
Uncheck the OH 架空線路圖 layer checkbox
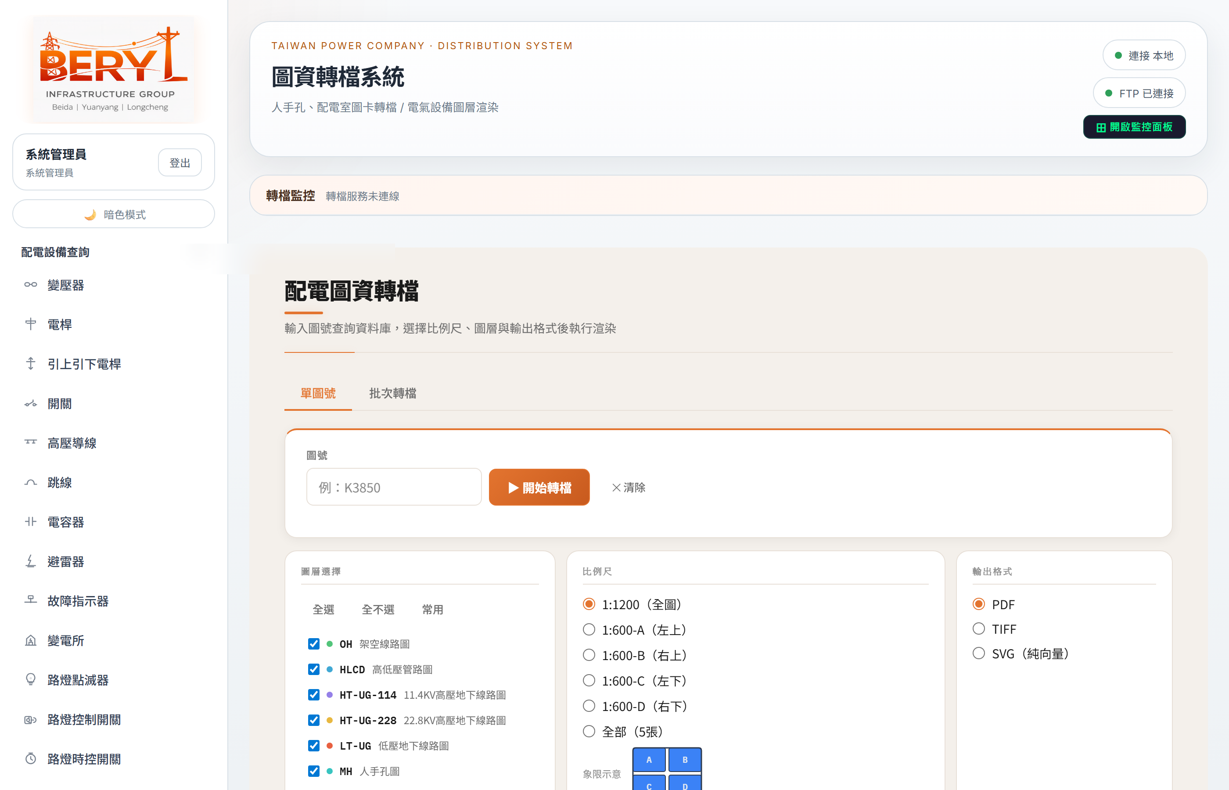(313, 644)
